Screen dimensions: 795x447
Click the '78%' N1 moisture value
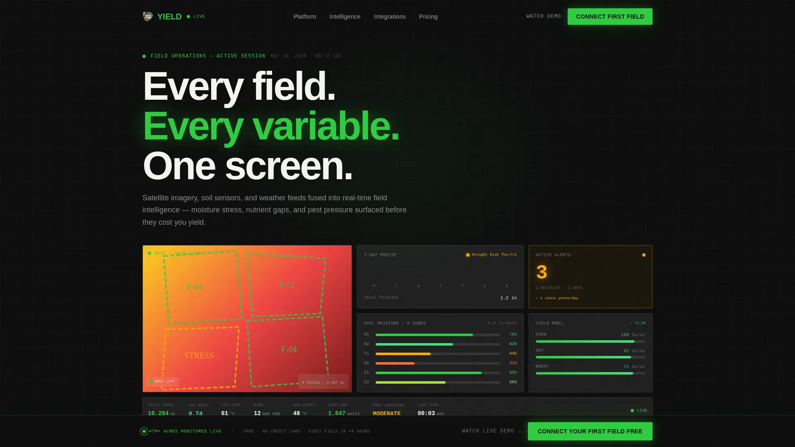[513, 335]
